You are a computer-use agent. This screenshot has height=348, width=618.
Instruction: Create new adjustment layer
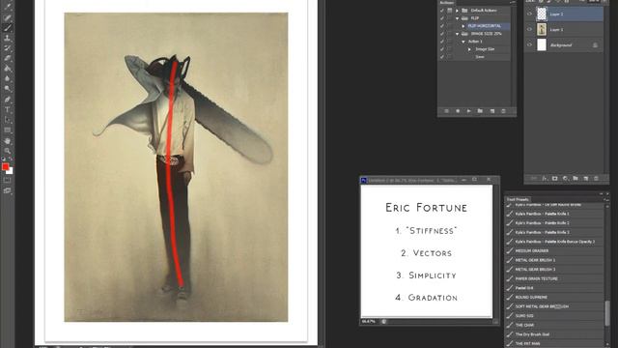tap(565, 179)
